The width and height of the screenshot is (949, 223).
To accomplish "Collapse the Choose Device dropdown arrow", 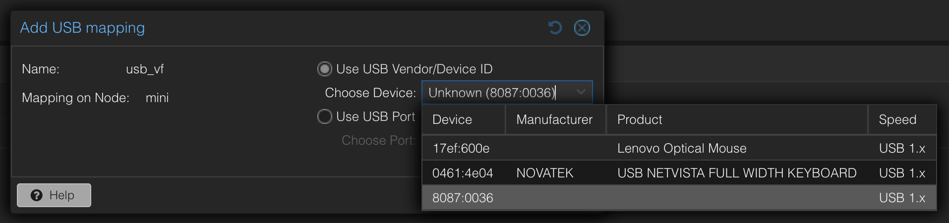I will point(581,92).
